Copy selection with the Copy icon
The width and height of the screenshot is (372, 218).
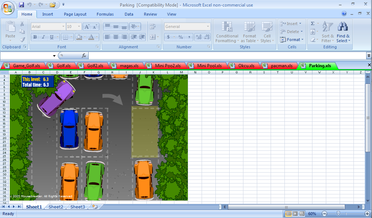(x=22, y=32)
